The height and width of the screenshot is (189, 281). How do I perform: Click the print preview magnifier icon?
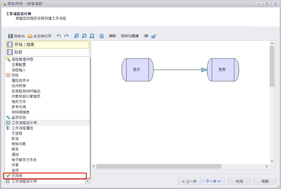[x=101, y=36]
